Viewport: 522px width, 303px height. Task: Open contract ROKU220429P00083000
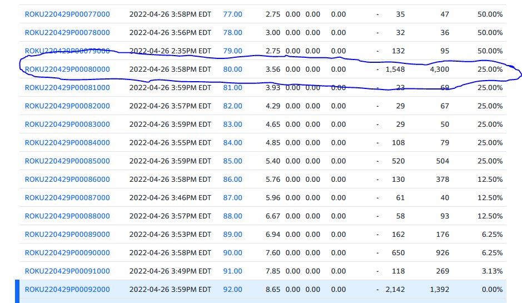67,124
